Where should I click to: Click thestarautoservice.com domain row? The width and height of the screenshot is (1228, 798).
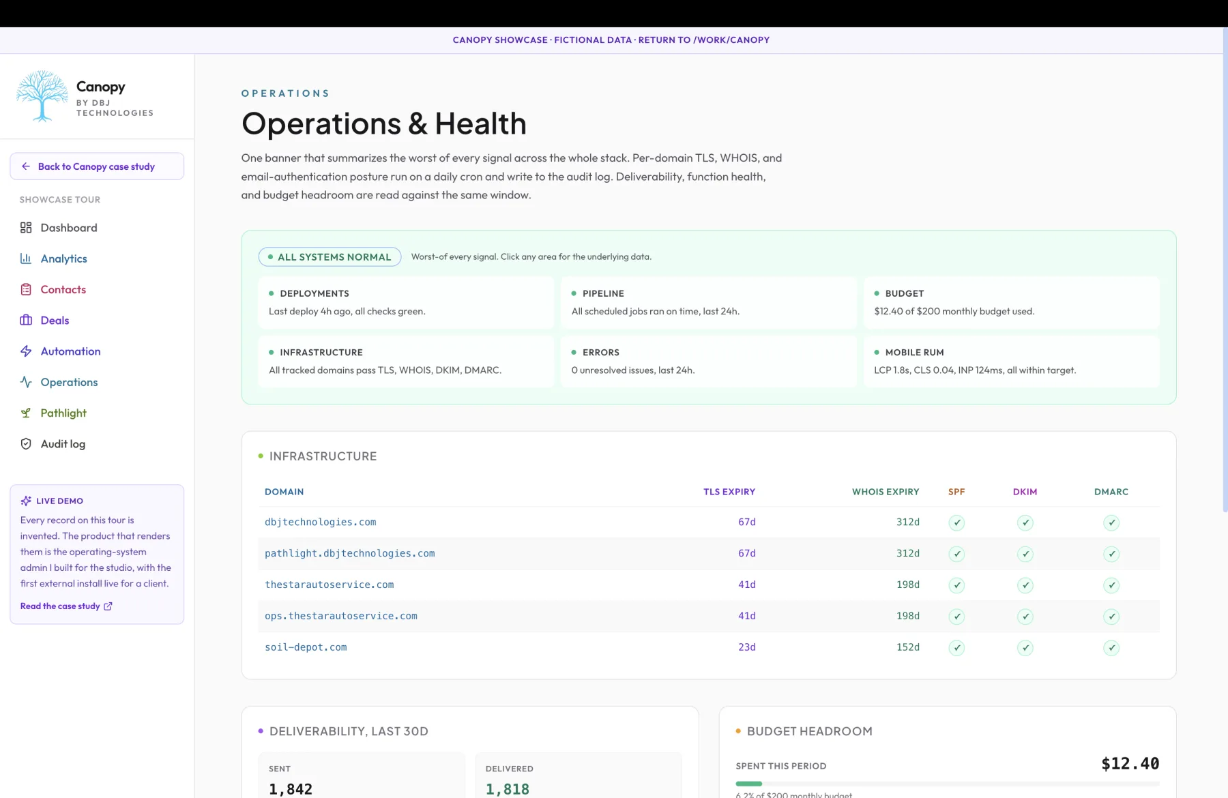(x=709, y=585)
